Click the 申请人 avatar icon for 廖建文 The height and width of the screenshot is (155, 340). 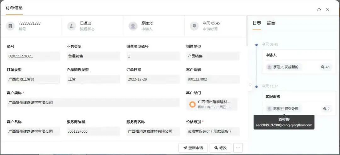[x=133, y=26]
